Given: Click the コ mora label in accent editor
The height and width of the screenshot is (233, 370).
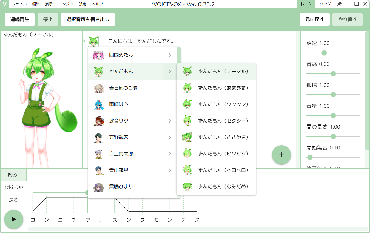Looking at the screenshot, I should coord(33,220).
